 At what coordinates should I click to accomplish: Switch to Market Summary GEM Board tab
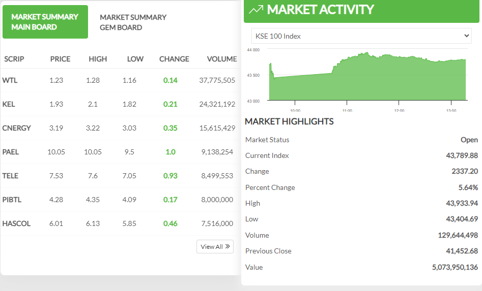[x=133, y=22]
